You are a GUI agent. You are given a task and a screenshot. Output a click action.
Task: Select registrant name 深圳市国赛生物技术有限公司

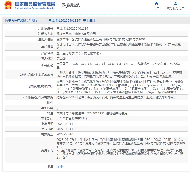[76, 34]
